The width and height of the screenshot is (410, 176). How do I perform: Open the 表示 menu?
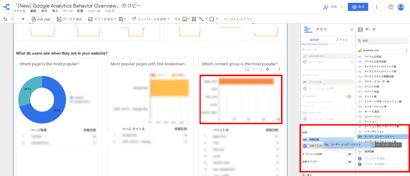click(44, 11)
